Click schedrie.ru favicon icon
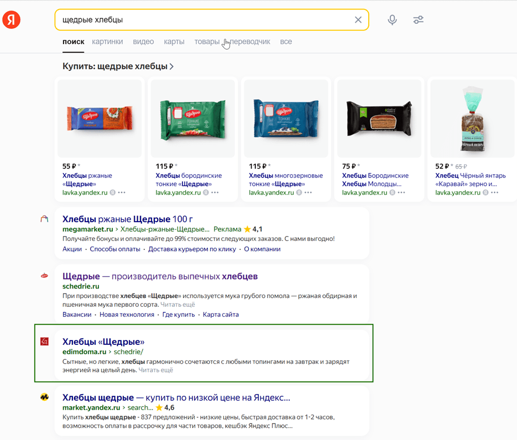 45,276
